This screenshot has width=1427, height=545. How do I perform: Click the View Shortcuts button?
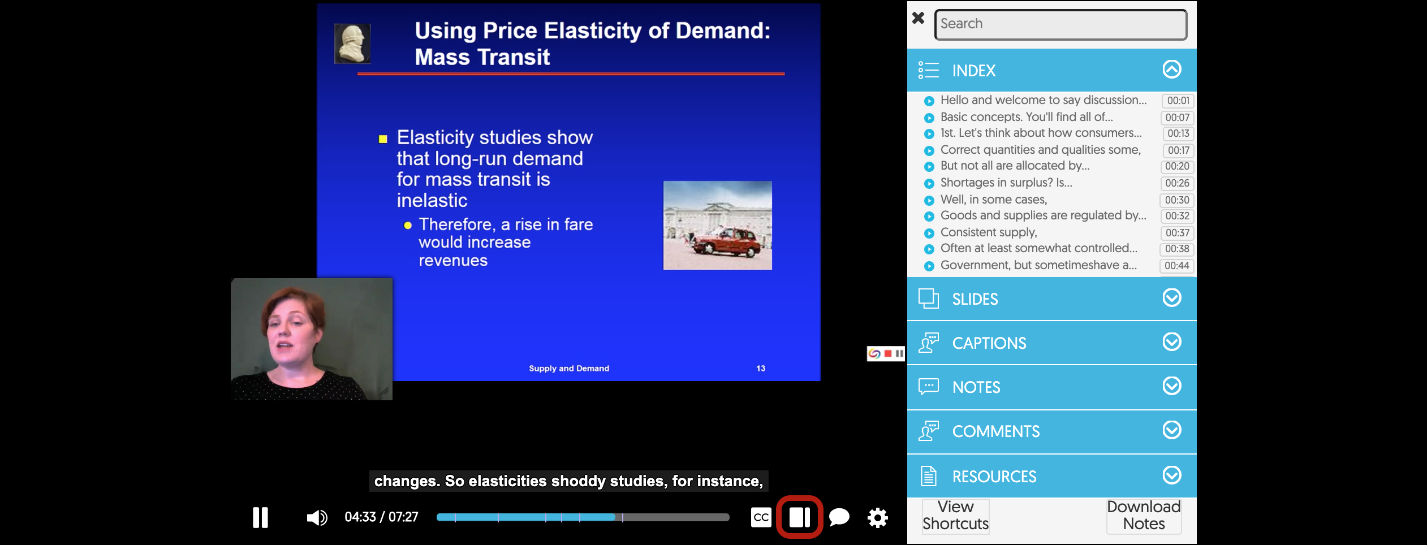[955, 516]
